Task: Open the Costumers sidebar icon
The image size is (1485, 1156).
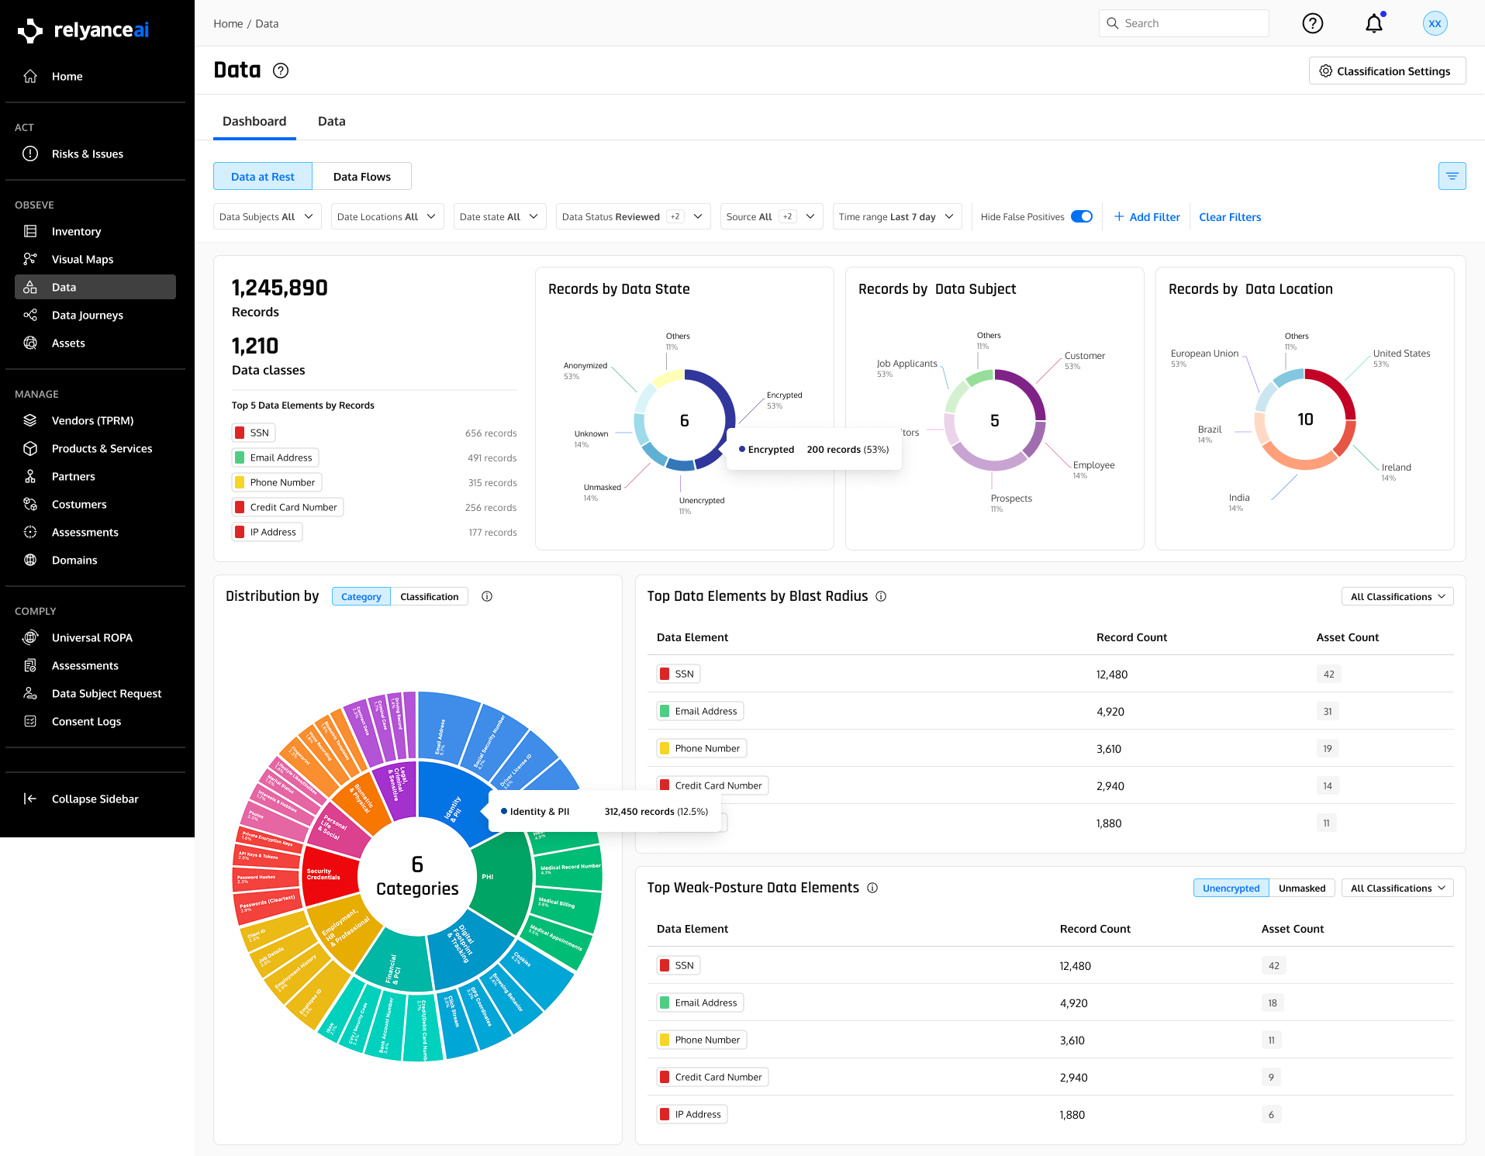Action: coord(30,504)
